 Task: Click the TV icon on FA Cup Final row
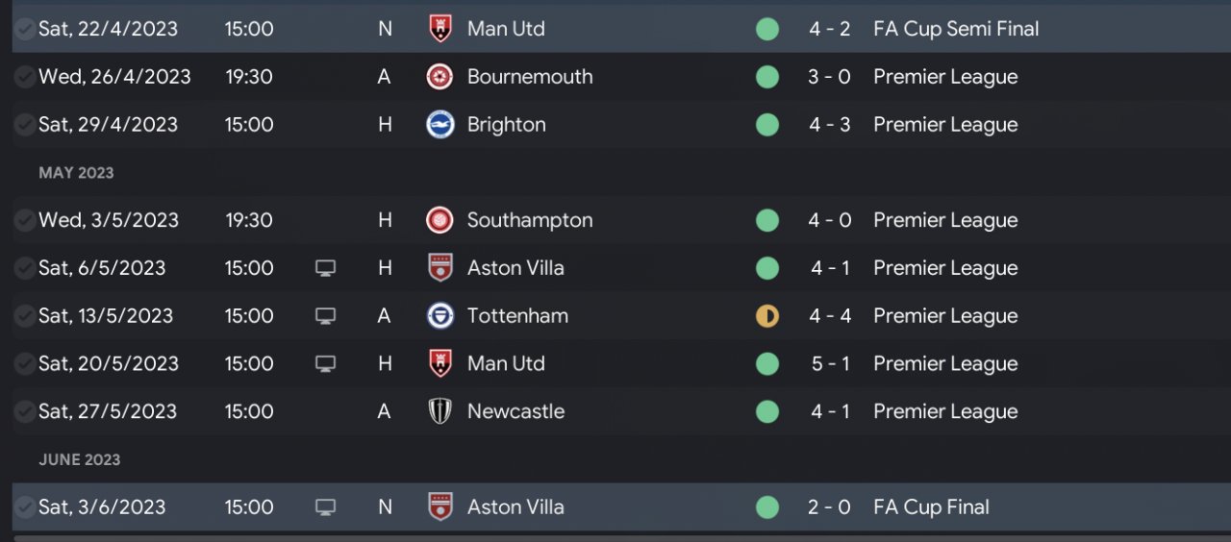click(325, 507)
